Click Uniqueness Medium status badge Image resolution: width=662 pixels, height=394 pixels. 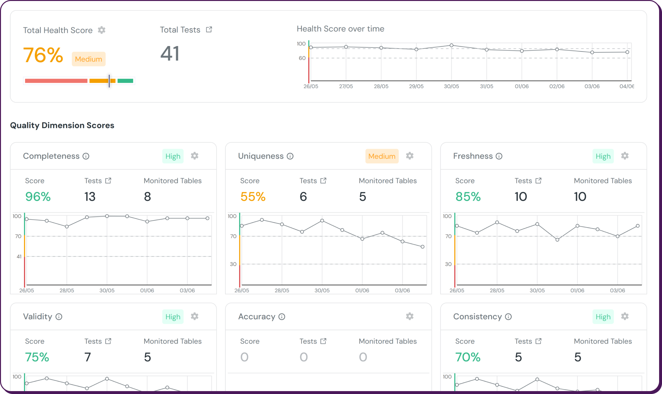[382, 156]
